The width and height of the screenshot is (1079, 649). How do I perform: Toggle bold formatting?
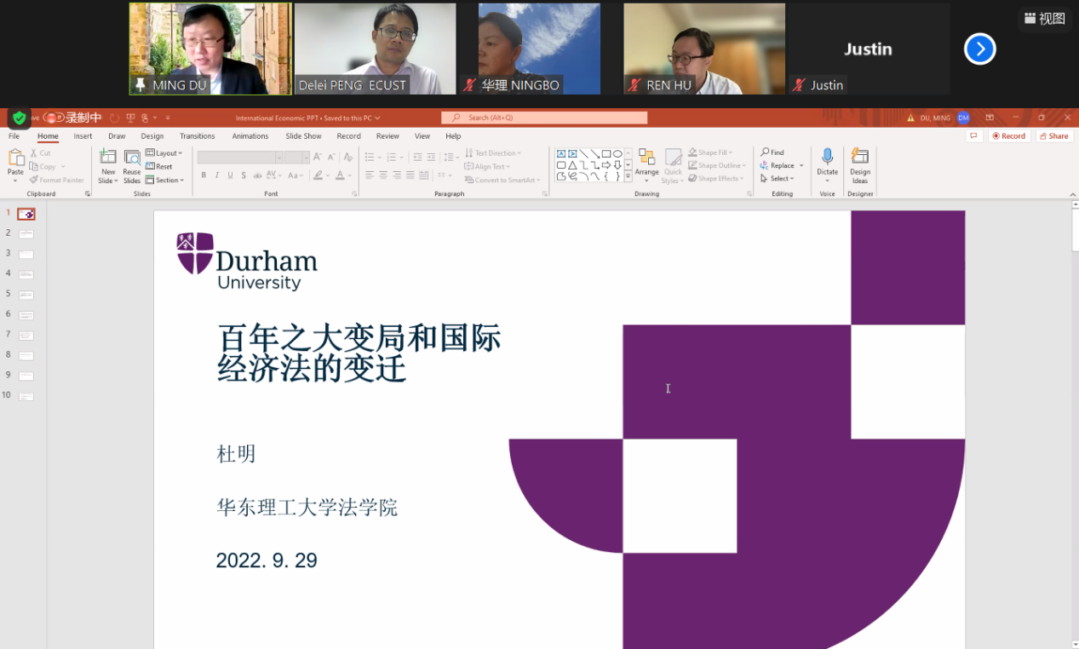click(204, 175)
